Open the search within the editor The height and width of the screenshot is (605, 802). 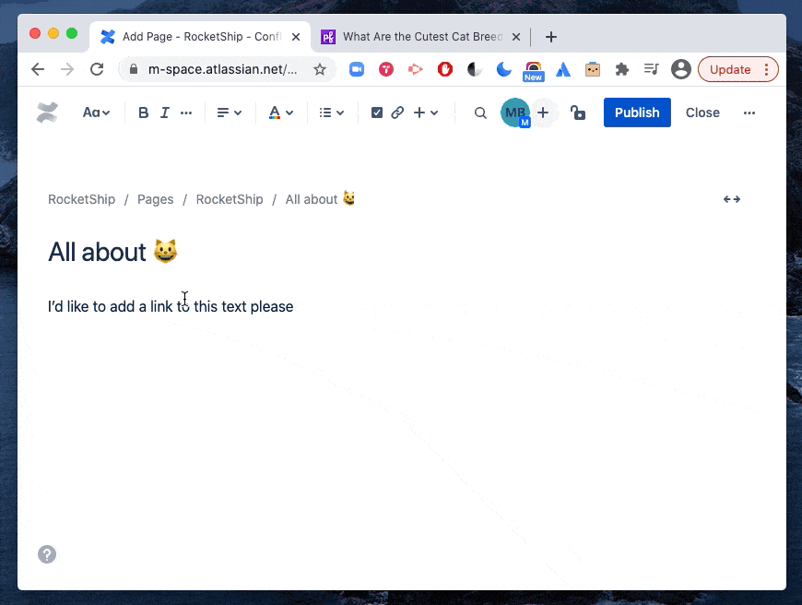point(479,112)
